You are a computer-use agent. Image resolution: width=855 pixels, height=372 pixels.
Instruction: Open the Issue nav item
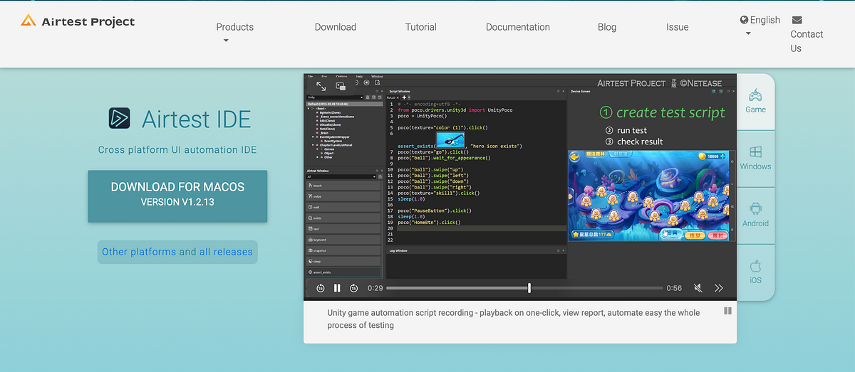coord(678,27)
